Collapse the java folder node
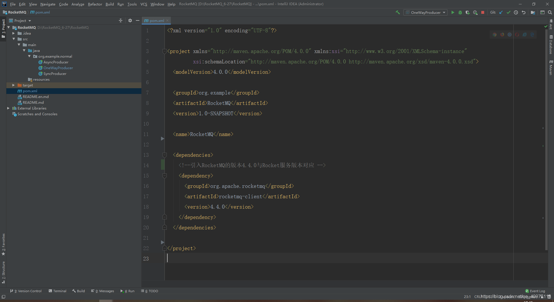Image resolution: width=554 pixels, height=302 pixels. 24,50
